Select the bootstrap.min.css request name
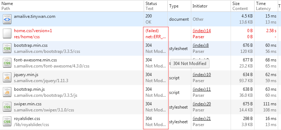Screen dimensions: 281x130 point(31,45)
